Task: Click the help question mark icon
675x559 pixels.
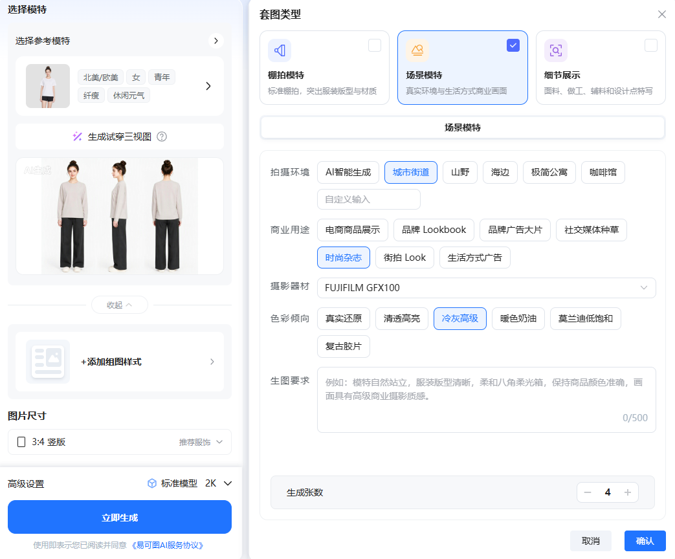Action: (162, 137)
